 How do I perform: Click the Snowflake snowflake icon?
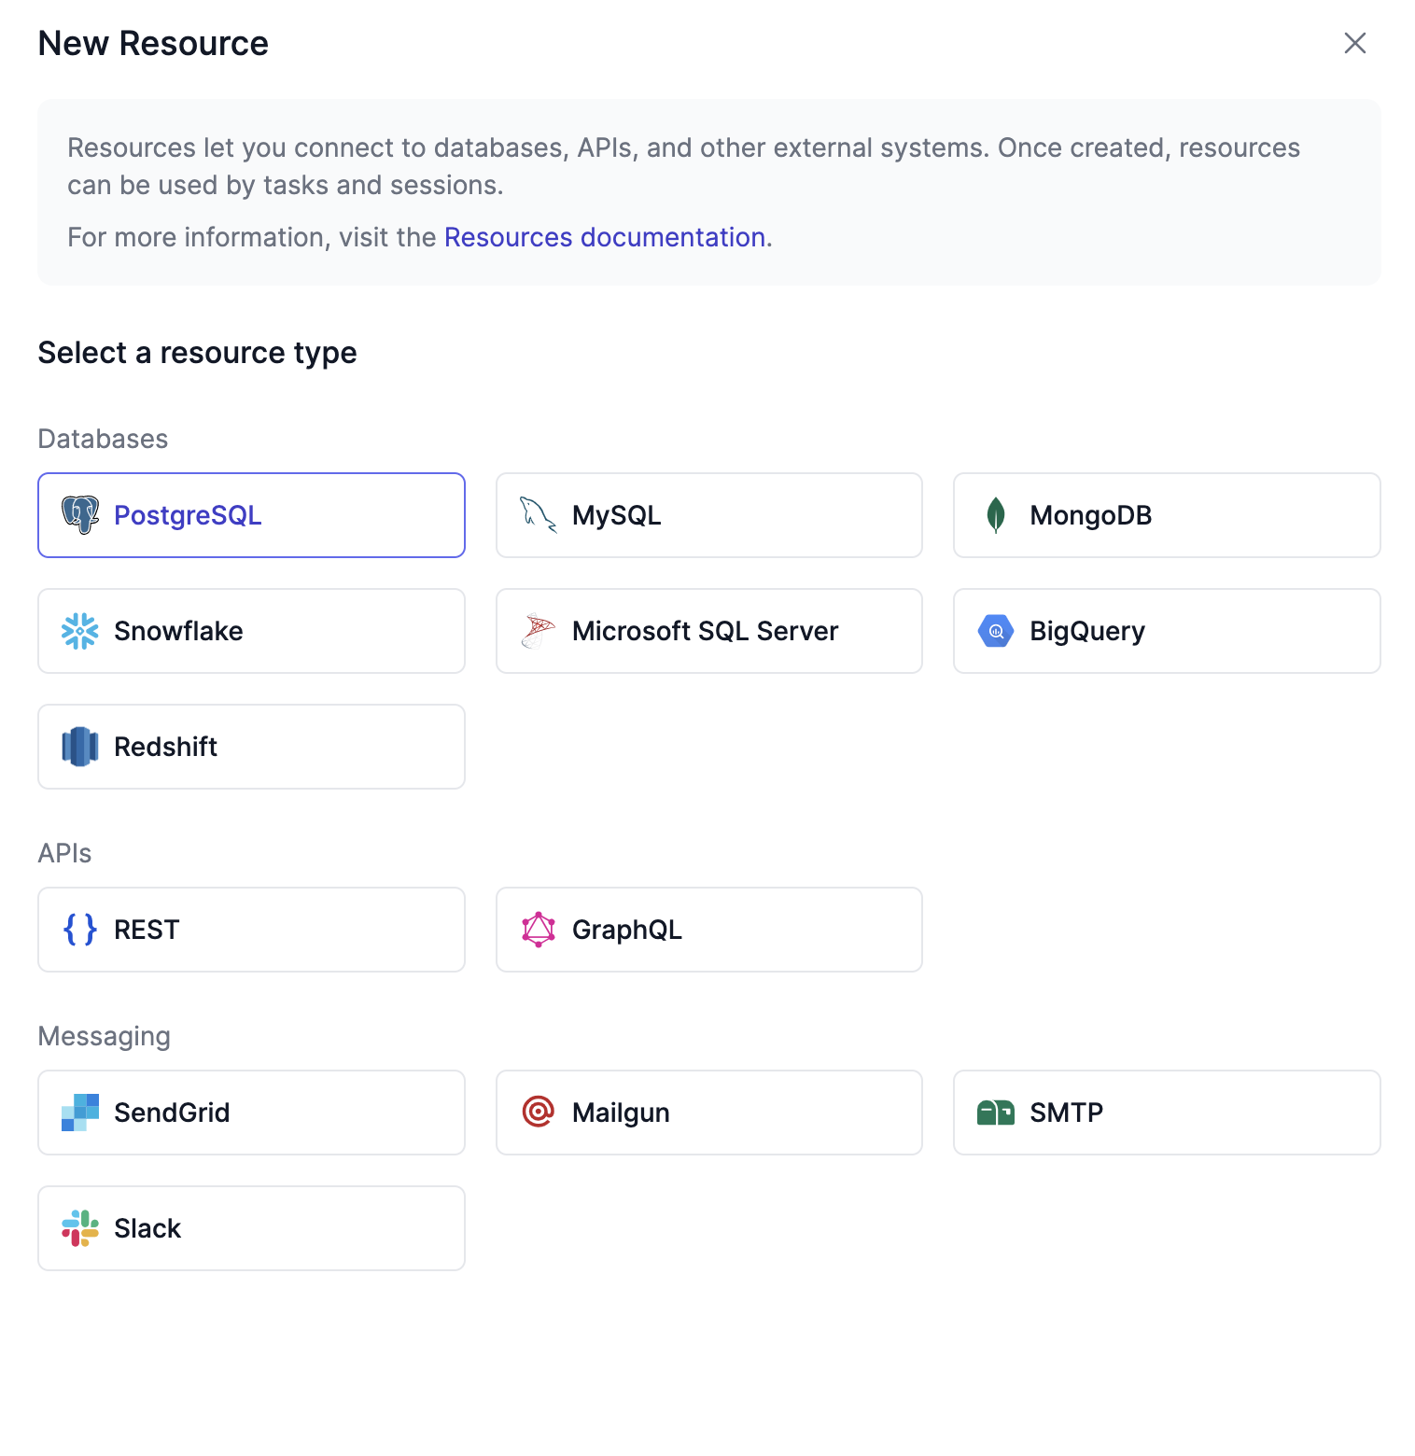[x=80, y=631]
